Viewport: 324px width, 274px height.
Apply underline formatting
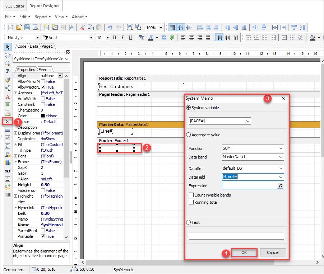click(130, 37)
